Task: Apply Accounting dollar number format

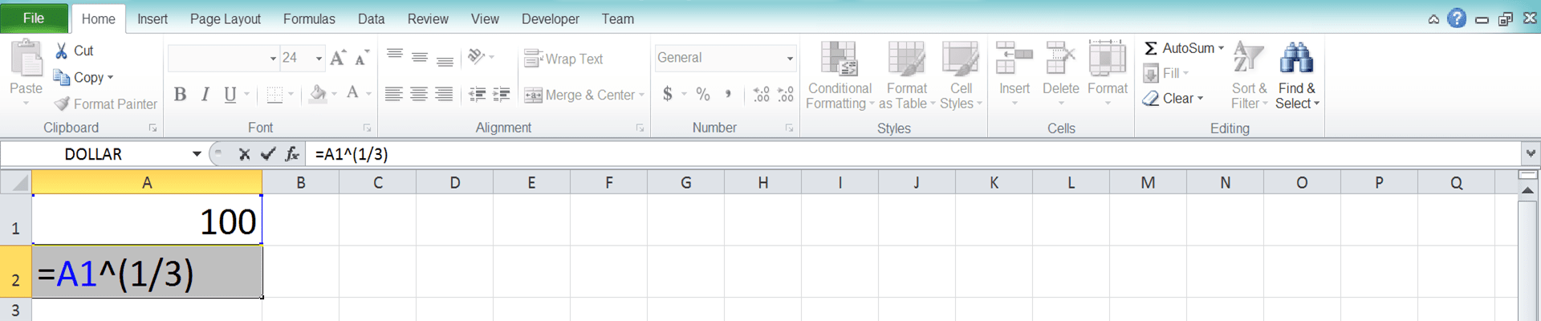Action: (667, 94)
